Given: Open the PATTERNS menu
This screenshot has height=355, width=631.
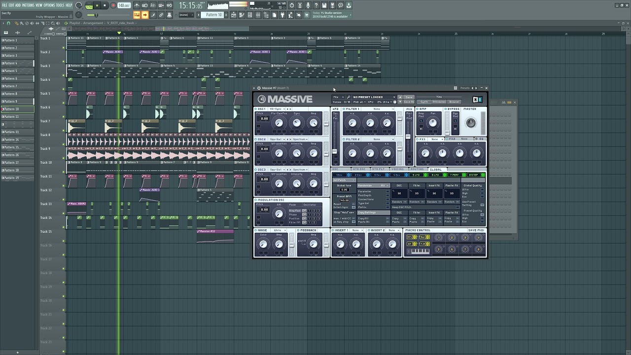Looking at the screenshot, I should [x=28, y=5].
